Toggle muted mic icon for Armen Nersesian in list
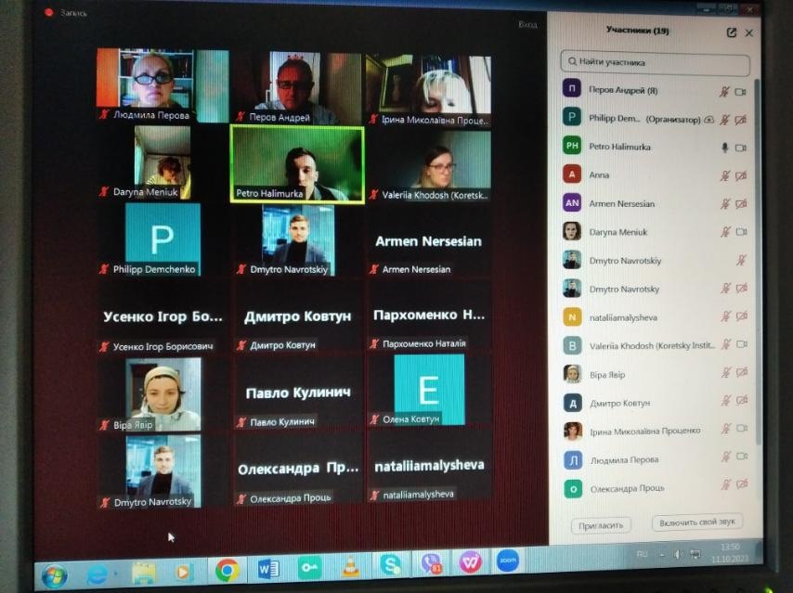Screen dimensions: 793x593 pos(725,204)
